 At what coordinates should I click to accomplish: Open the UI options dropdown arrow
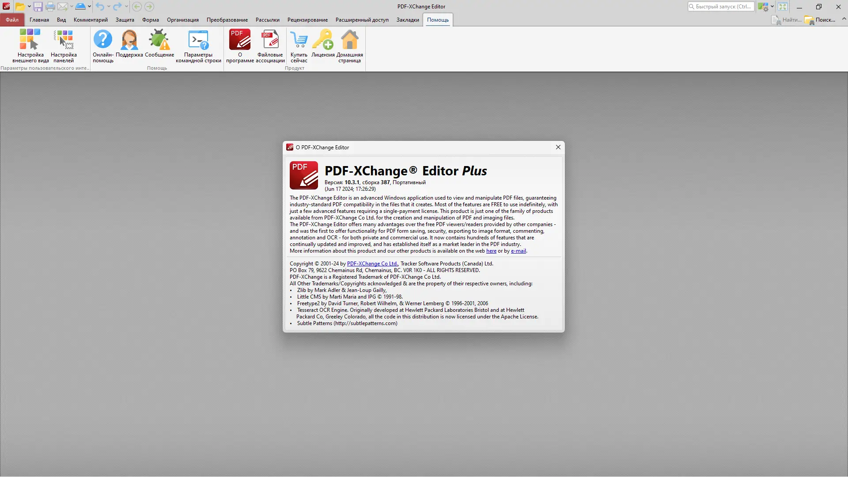pos(772,7)
